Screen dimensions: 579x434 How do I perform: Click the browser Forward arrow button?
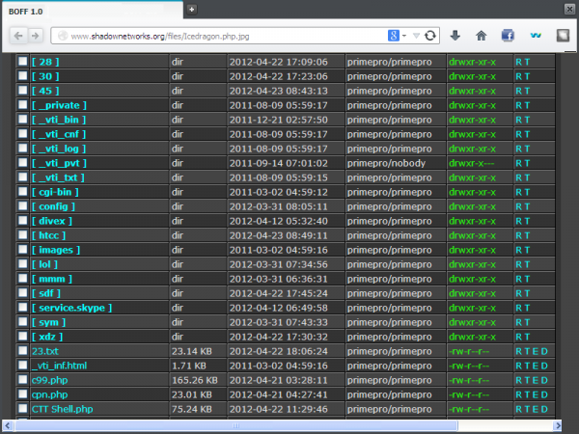coord(35,36)
